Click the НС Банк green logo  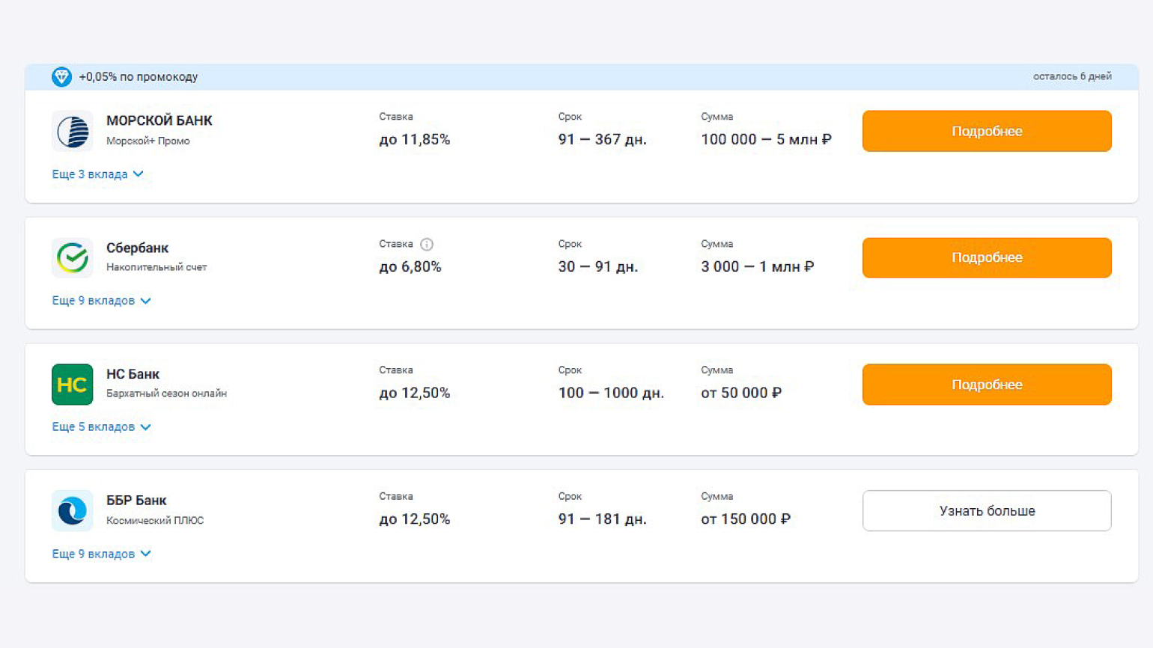73,385
